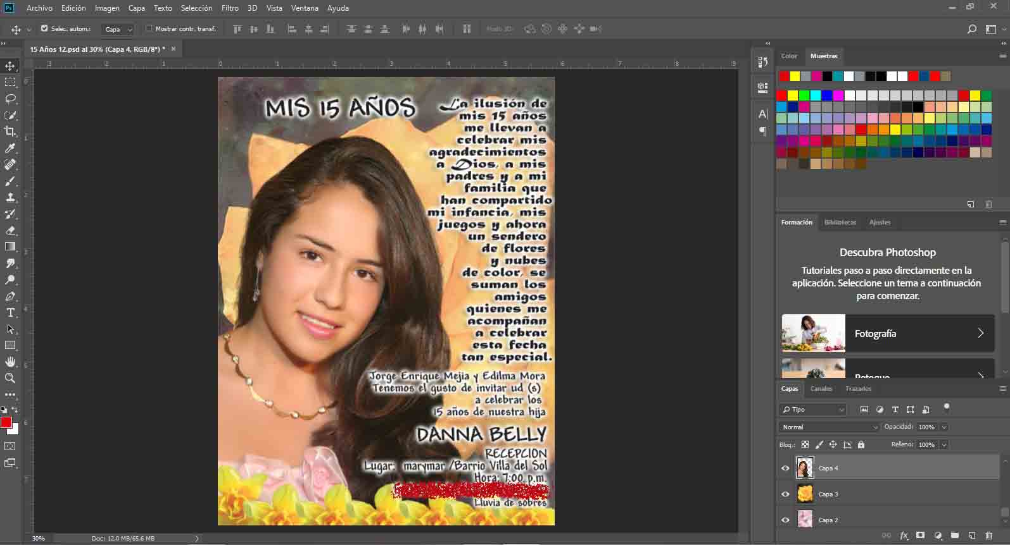
Task: Switch to the Canales tab
Action: (821, 389)
